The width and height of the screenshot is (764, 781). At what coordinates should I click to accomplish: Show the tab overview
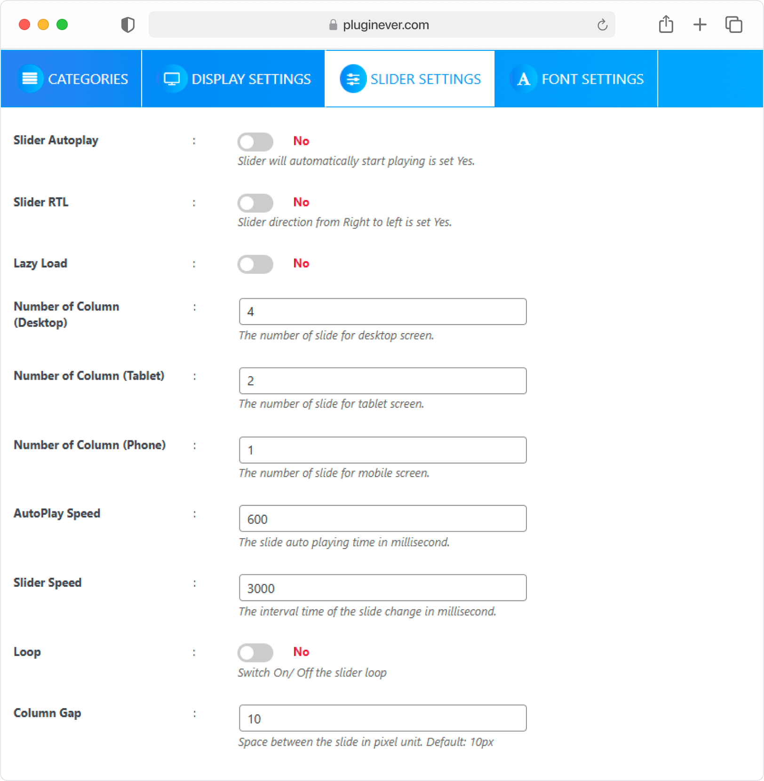click(x=733, y=24)
